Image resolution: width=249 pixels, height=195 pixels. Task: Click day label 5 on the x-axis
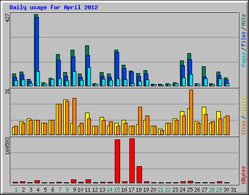(45, 190)
